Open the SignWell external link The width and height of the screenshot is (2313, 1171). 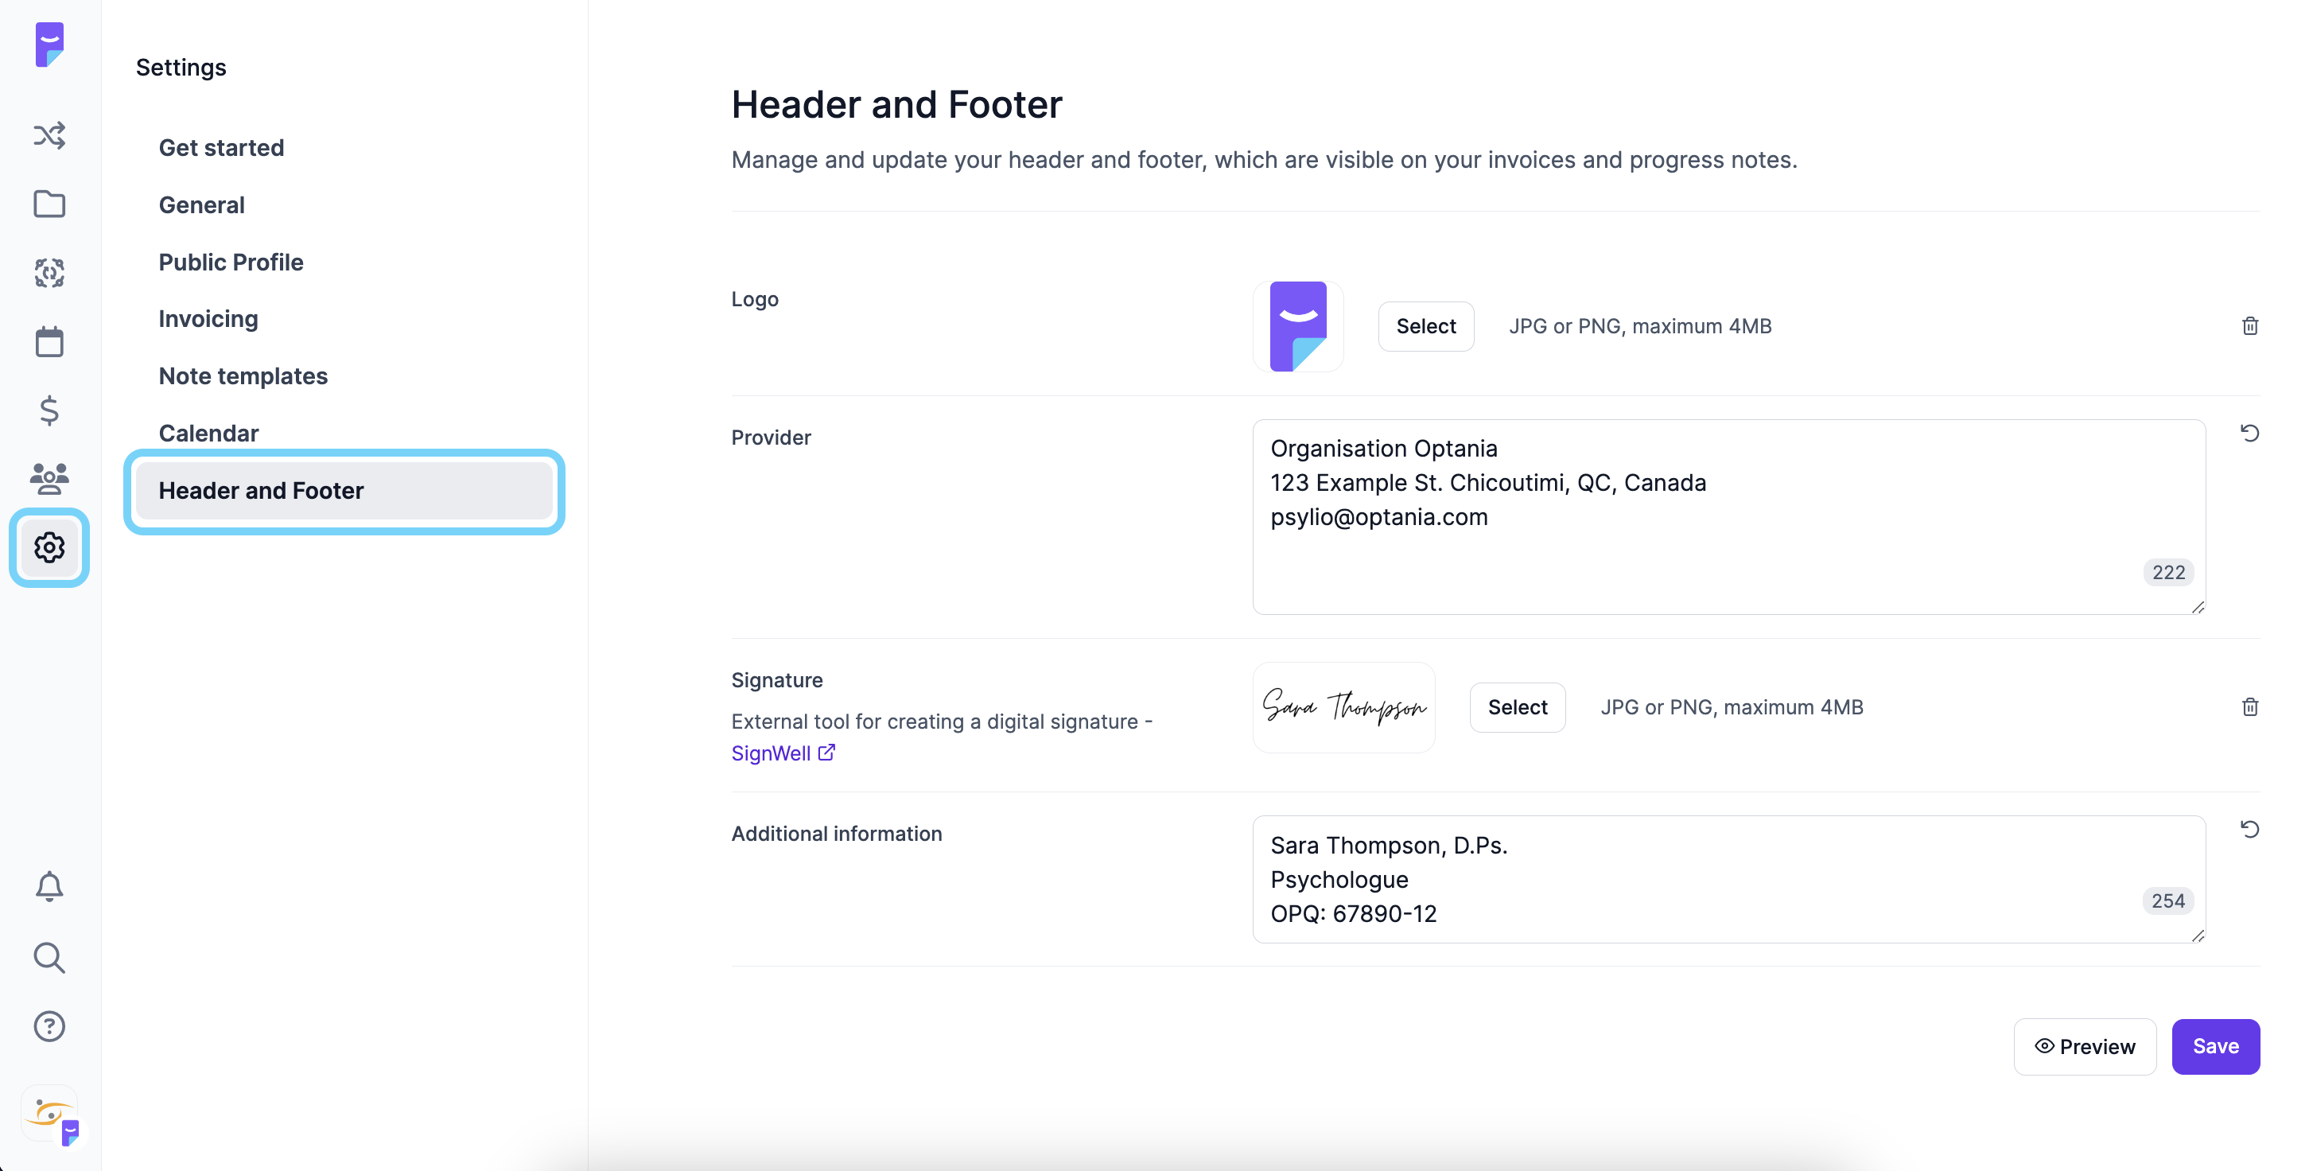[x=783, y=753]
